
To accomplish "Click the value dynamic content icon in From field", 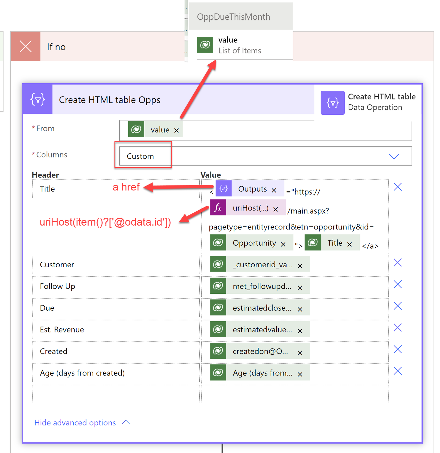I will click(x=136, y=129).
